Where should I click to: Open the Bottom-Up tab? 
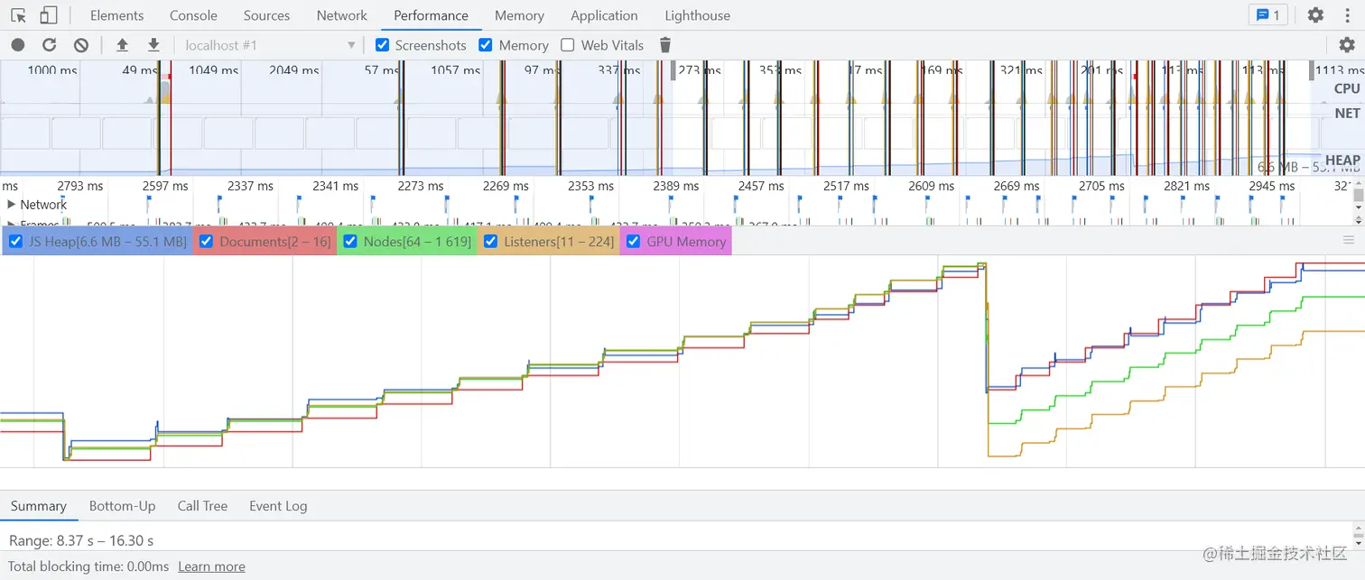(122, 506)
